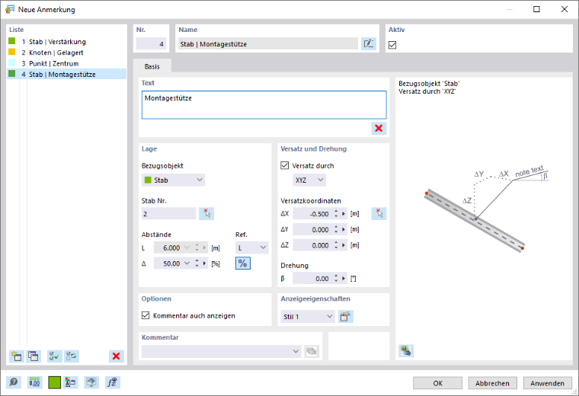Image resolution: width=579 pixels, height=396 pixels.
Task: Open the arrow menu right of ΔZ field
Action: point(344,245)
